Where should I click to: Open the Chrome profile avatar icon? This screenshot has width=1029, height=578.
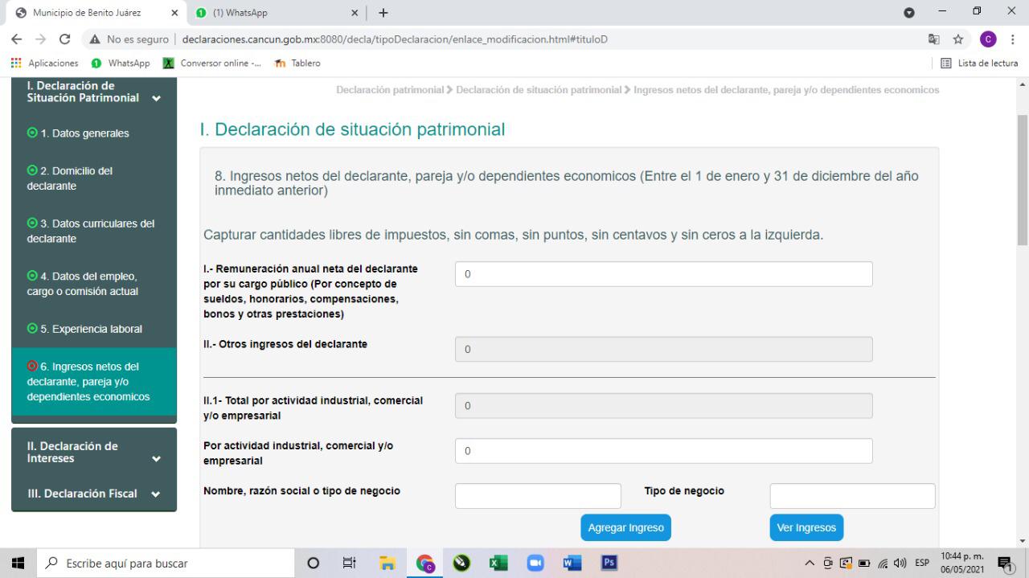pos(987,39)
